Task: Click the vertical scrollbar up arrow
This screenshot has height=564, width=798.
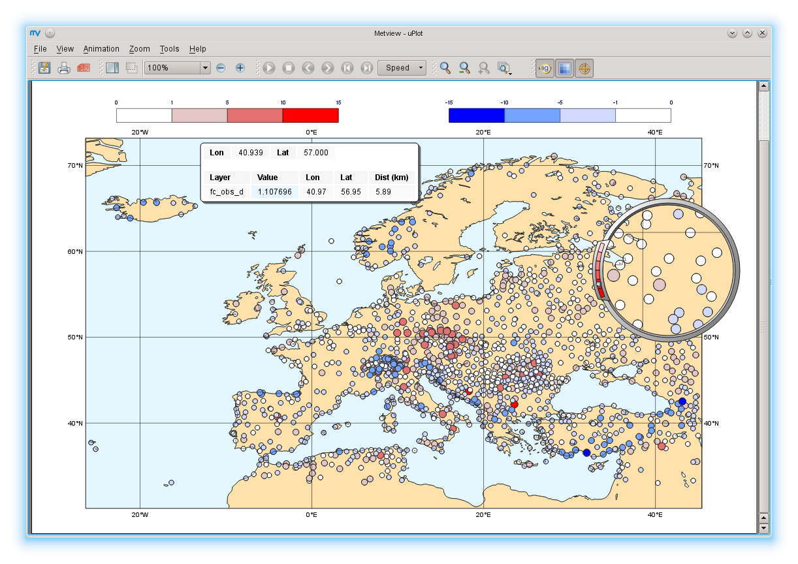Action: pyautogui.click(x=764, y=86)
